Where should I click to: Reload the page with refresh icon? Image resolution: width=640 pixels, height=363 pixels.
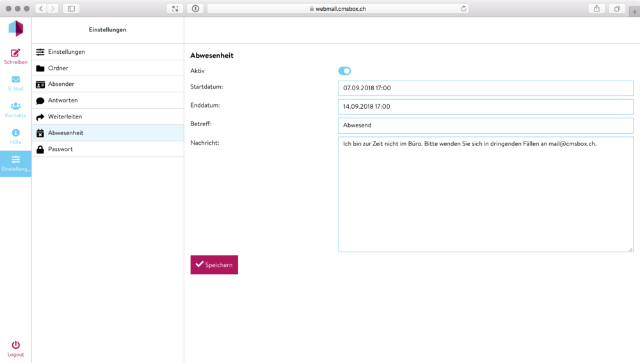pyautogui.click(x=463, y=8)
